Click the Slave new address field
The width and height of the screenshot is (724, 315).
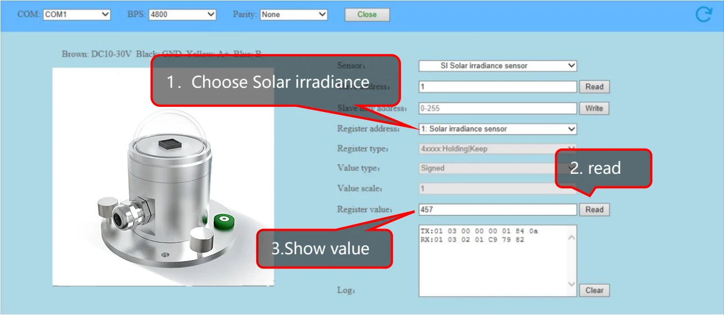(x=498, y=108)
